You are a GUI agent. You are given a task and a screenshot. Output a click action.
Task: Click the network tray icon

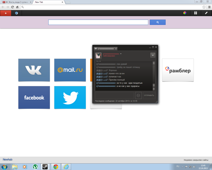coord(190,167)
